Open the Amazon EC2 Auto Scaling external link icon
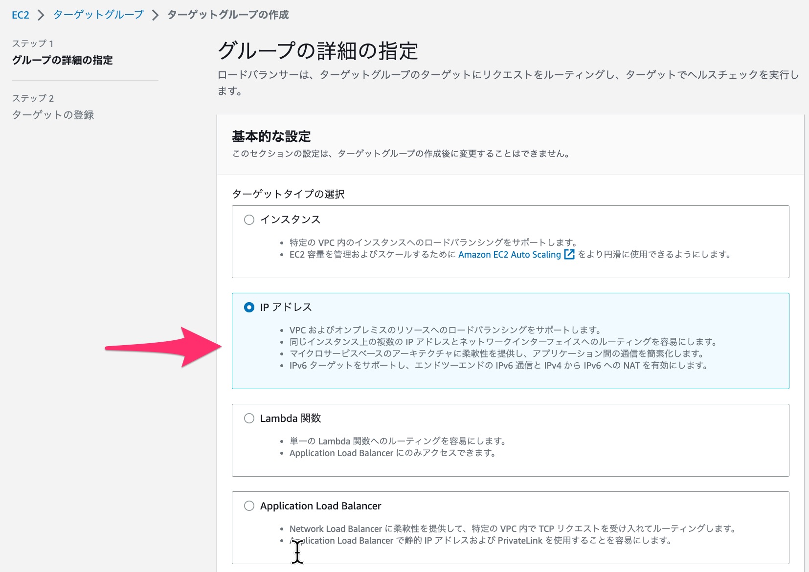This screenshot has width=809, height=572. [569, 254]
